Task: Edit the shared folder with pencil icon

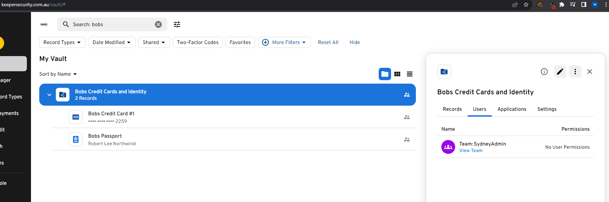Action: [560, 72]
